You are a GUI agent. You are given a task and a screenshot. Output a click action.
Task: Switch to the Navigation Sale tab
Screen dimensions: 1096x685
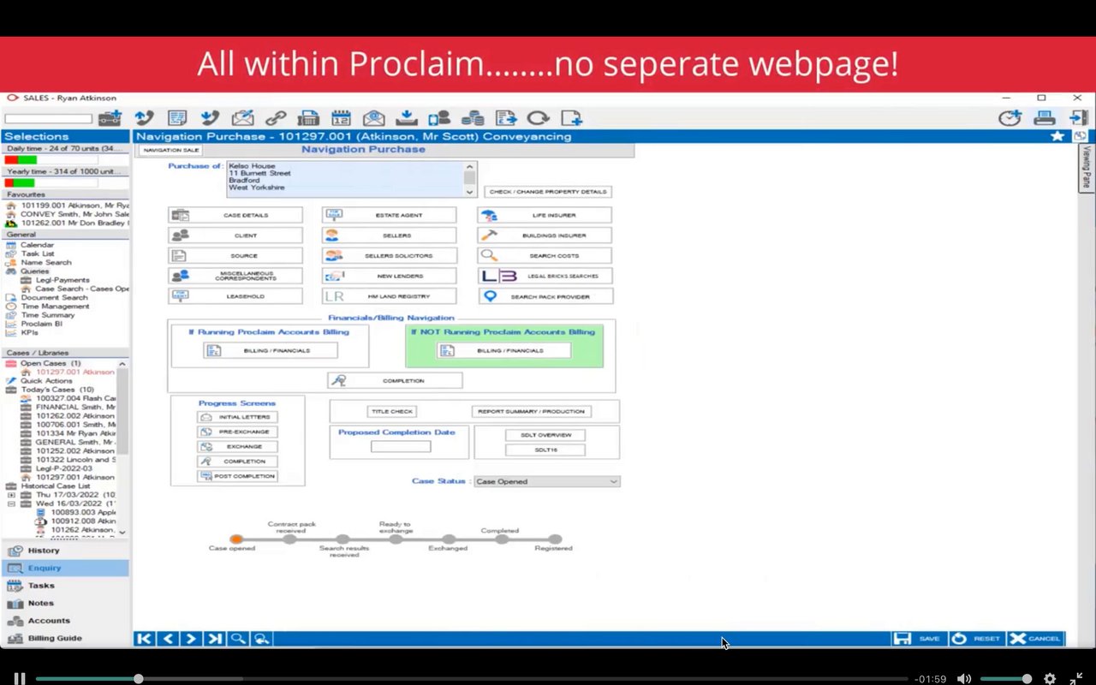point(171,150)
